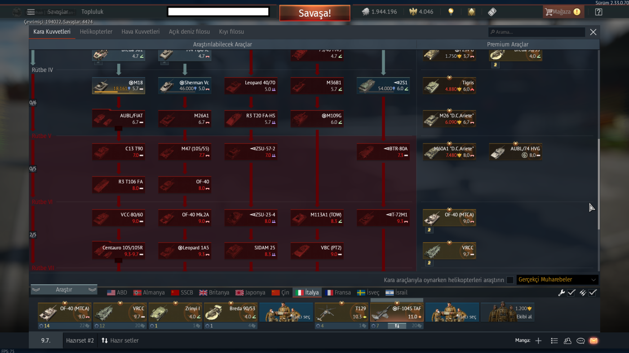Image resolution: width=629 pixels, height=353 pixels.
Task: Click the red Savaşa! battle button
Action: pyautogui.click(x=314, y=13)
